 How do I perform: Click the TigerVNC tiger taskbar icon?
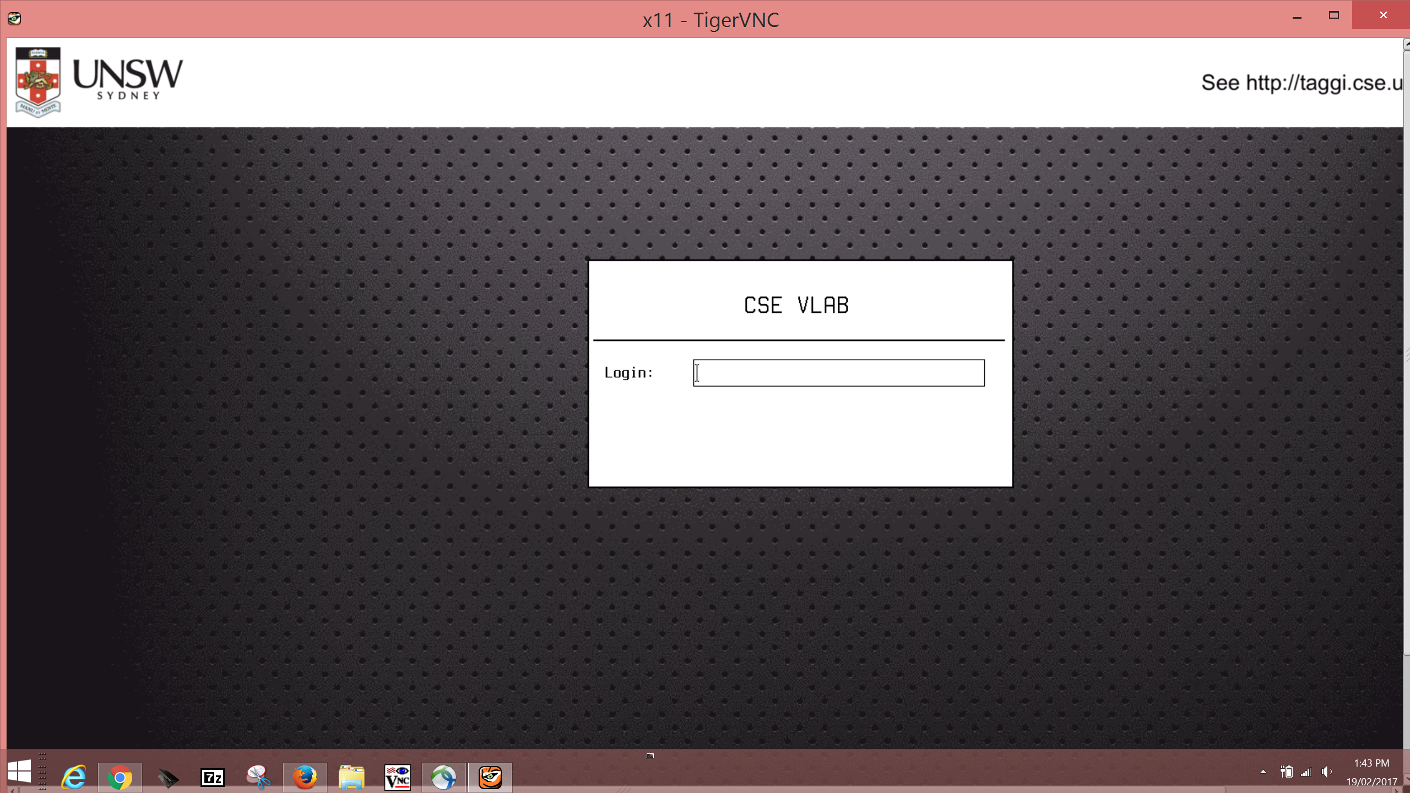[x=490, y=778]
